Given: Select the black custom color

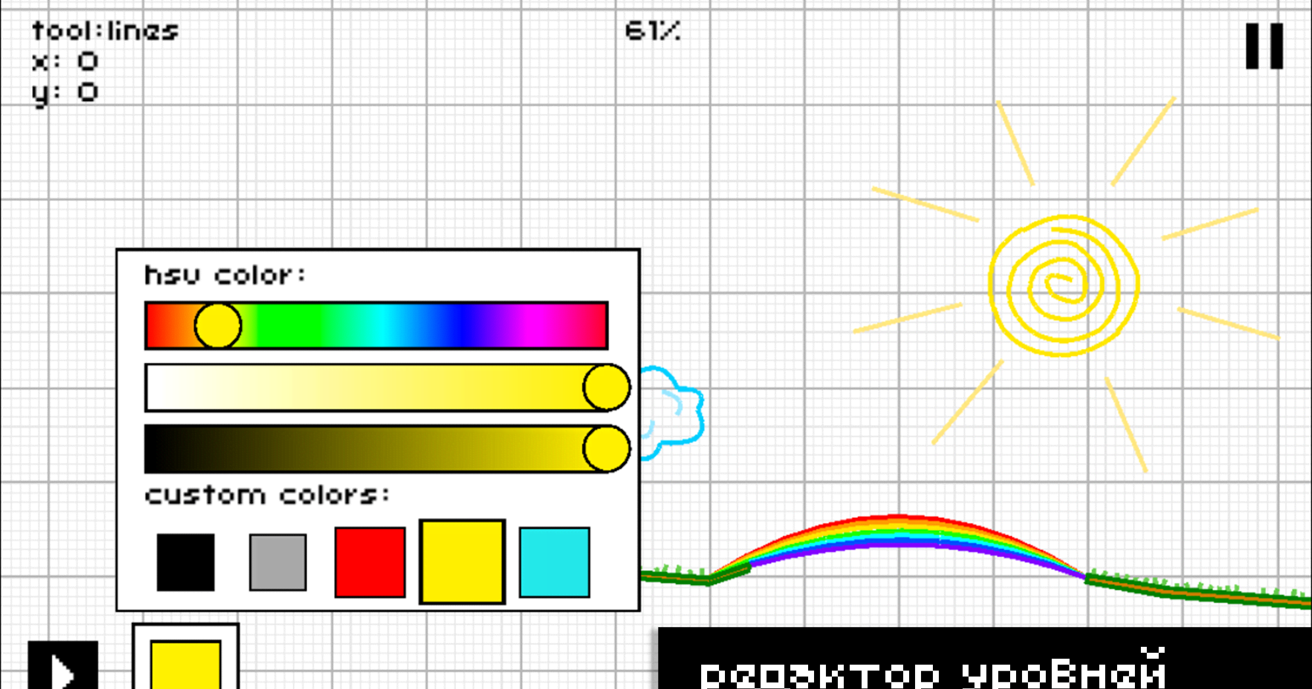Looking at the screenshot, I should 185,562.
